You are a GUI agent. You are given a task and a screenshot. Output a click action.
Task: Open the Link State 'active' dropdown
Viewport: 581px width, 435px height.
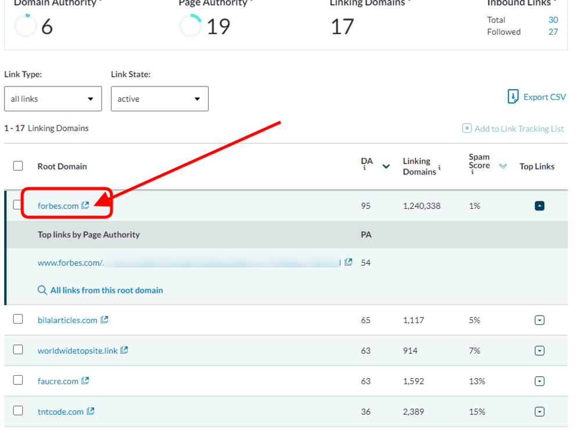pos(160,99)
